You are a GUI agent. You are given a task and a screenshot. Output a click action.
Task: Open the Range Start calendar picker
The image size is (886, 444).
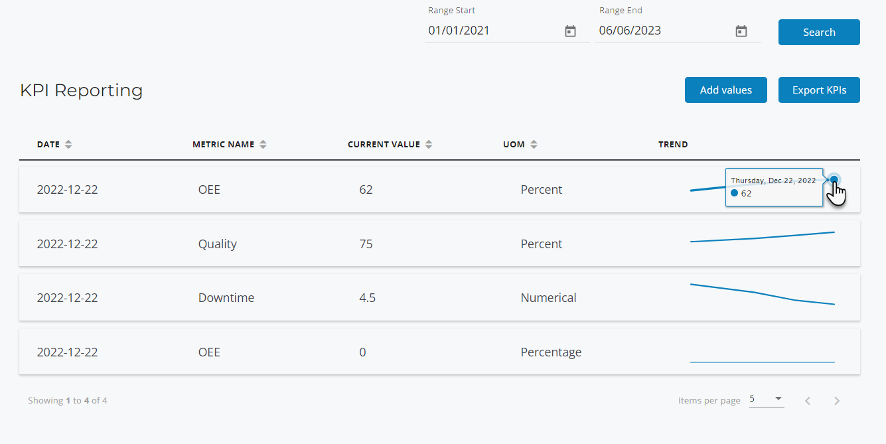click(569, 31)
